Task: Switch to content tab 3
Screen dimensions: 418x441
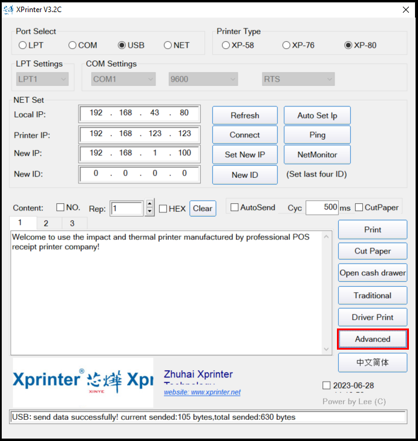Action: [x=71, y=223]
